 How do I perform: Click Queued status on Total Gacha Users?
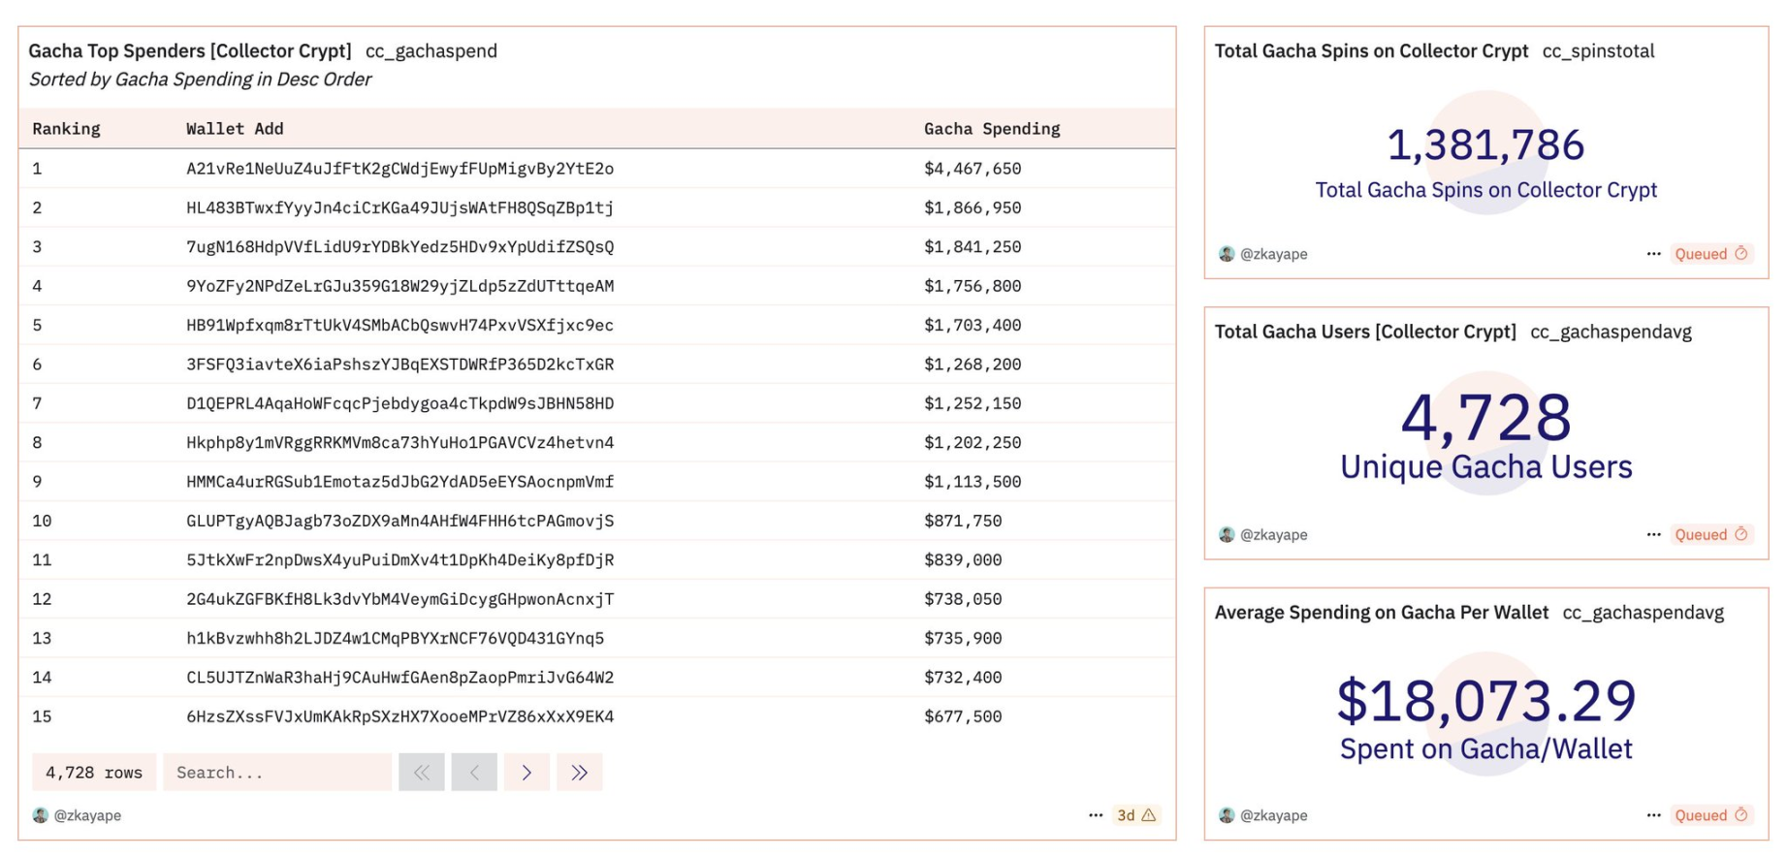click(x=1711, y=535)
